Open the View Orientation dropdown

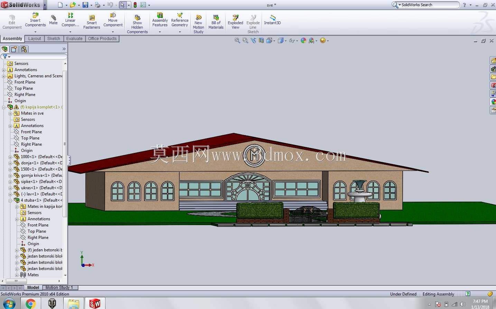pos(274,41)
